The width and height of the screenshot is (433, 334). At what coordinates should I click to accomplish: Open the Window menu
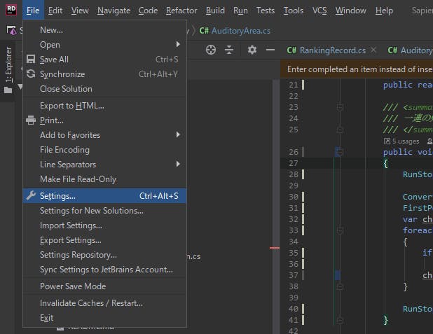pyautogui.click(x=351, y=11)
